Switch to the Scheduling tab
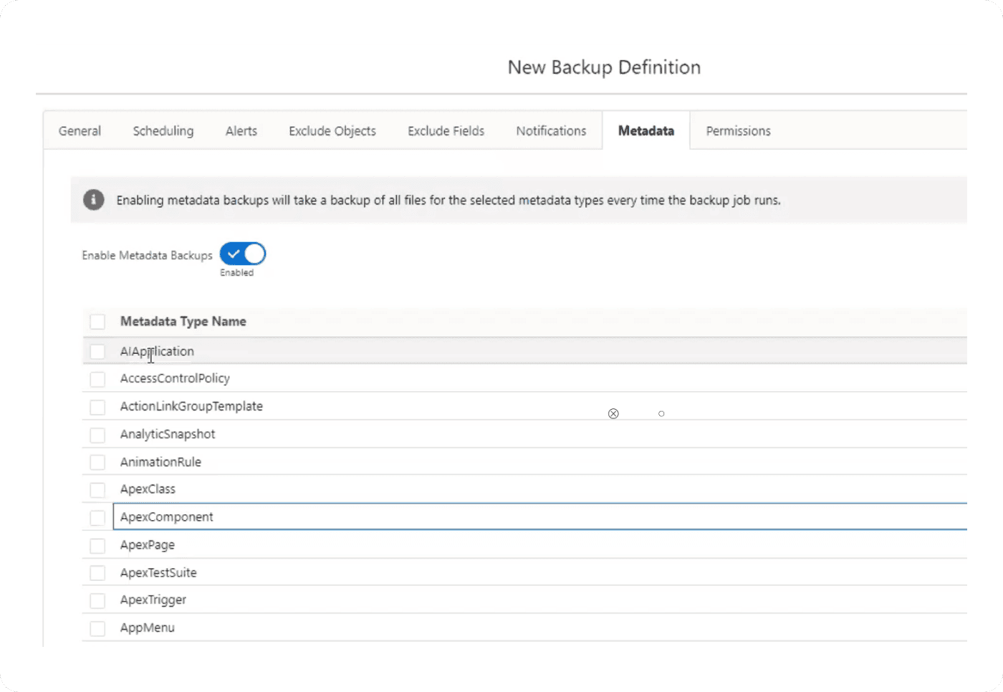This screenshot has width=1003, height=692. (163, 131)
